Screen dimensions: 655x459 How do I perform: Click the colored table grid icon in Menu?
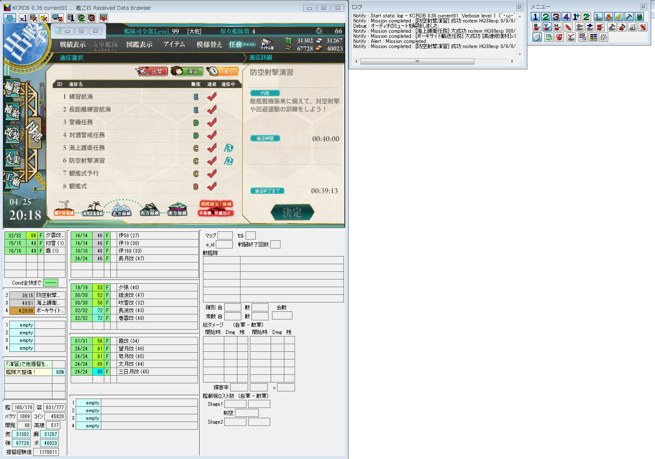pyautogui.click(x=593, y=37)
